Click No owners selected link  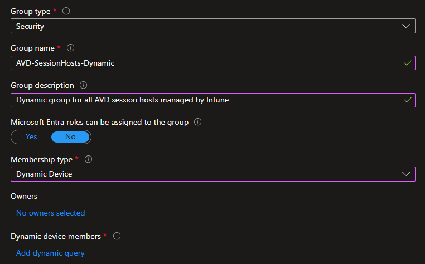coord(50,213)
